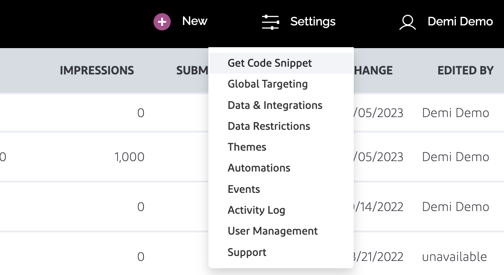The height and width of the screenshot is (275, 504).
Task: Choose Data & Integrations option
Action: [275, 105]
